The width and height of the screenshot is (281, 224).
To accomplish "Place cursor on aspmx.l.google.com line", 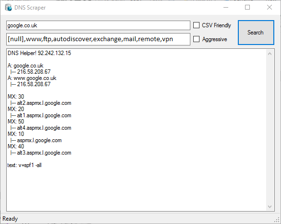I will pyautogui.click(x=36, y=140).
